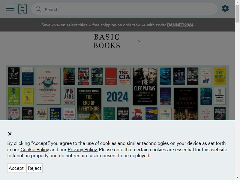Viewport: 240px width, 180px height.
Task: Click the page vertical scrollbar thumb
Action: (x=237, y=14)
